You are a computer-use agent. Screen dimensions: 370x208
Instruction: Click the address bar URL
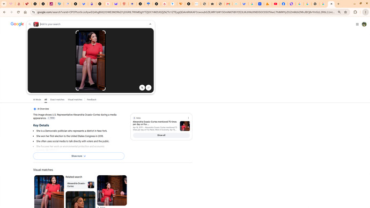[x=186, y=12]
